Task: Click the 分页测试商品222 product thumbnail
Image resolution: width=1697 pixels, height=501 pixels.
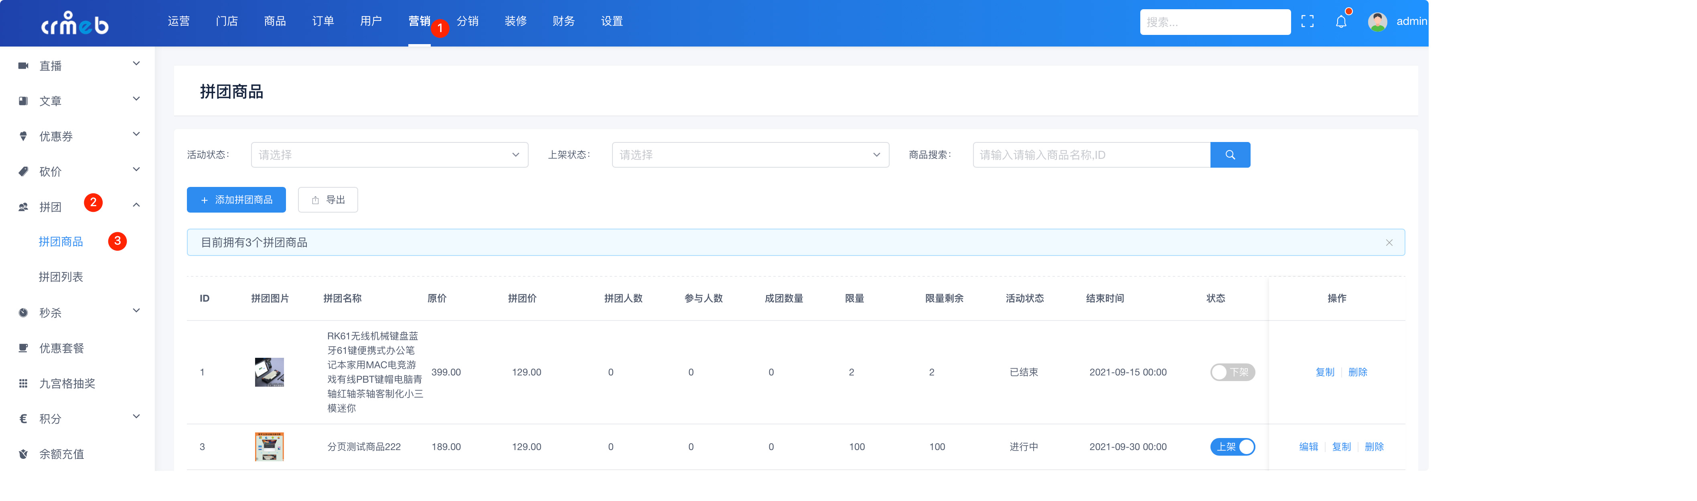Action: tap(269, 447)
